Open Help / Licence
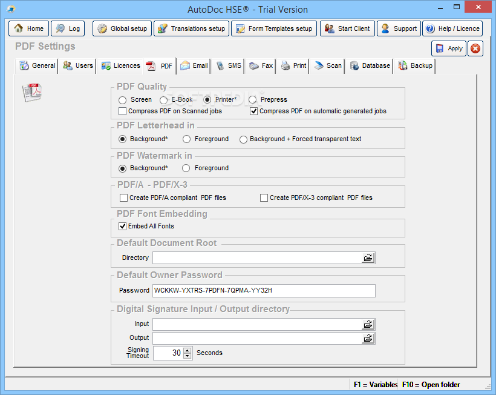 pyautogui.click(x=452, y=28)
